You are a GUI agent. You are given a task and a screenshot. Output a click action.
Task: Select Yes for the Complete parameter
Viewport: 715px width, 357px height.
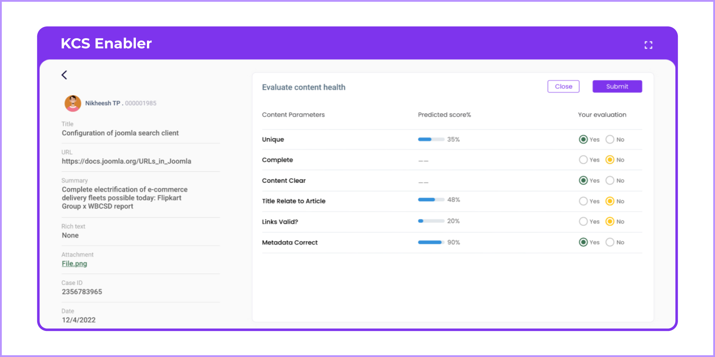coord(583,160)
